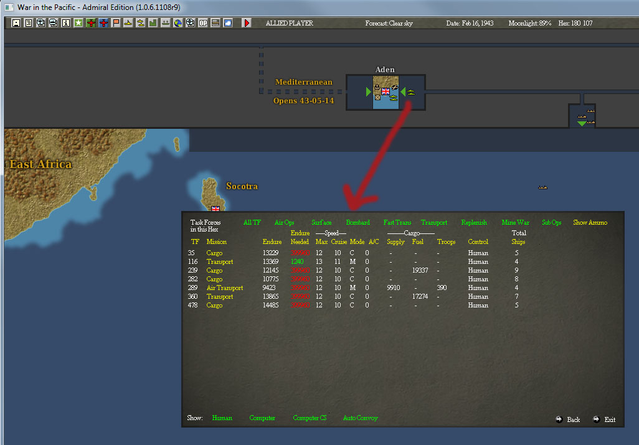Viewport: 639px width, 445px height.
Task: Click the crosshair target toolbar icon
Action: [191, 23]
